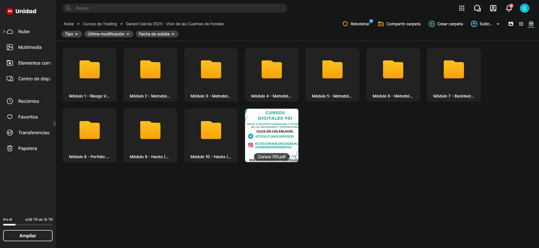Image resolution: width=539 pixels, height=248 pixels.
Task: Open the Fecha de subida filter dropdown
Action: click(157, 34)
